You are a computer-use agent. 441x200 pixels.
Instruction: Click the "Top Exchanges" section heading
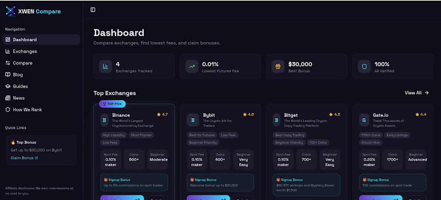(x=115, y=93)
